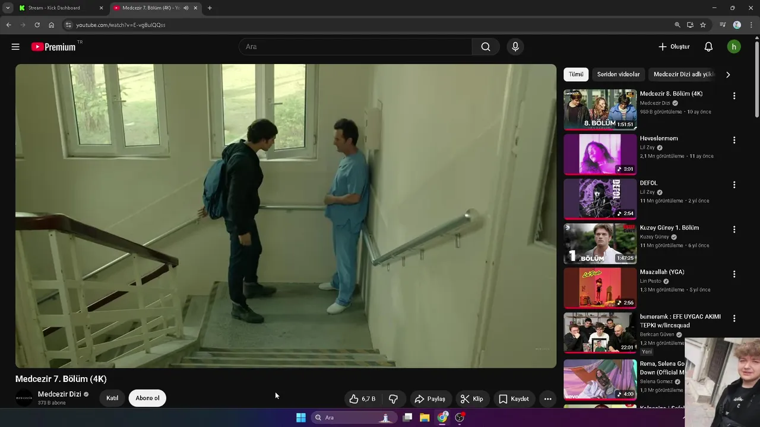Click the Maazallah (YGA) title
Viewport: 760px width, 427px height.
[x=662, y=272]
